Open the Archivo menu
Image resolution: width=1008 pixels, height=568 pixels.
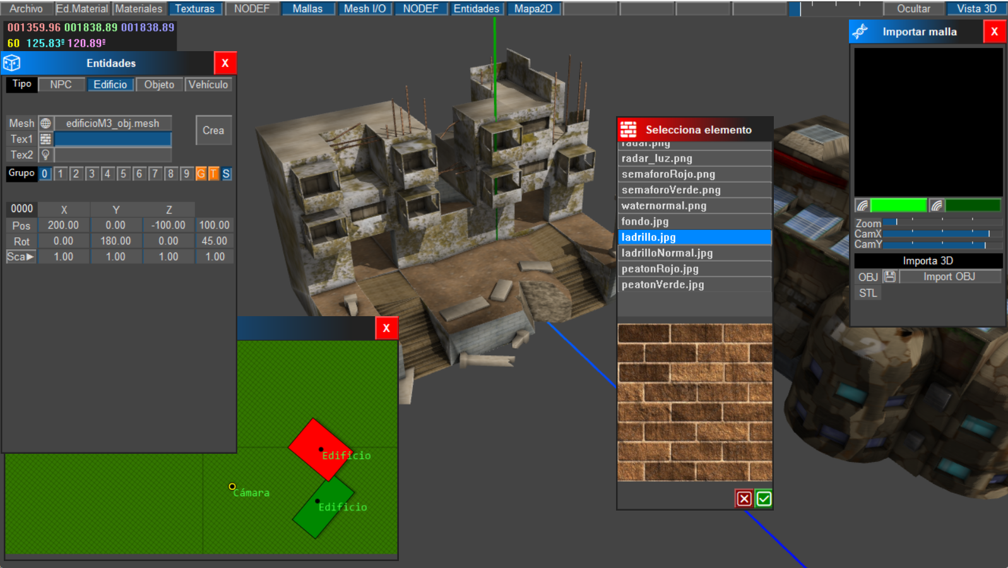coord(26,9)
